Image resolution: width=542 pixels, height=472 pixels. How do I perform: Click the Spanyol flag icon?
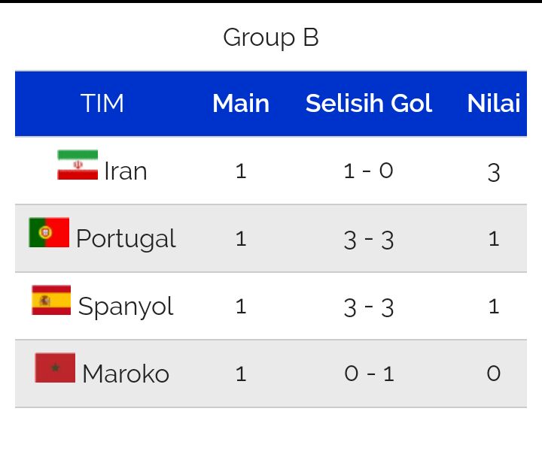(51, 300)
